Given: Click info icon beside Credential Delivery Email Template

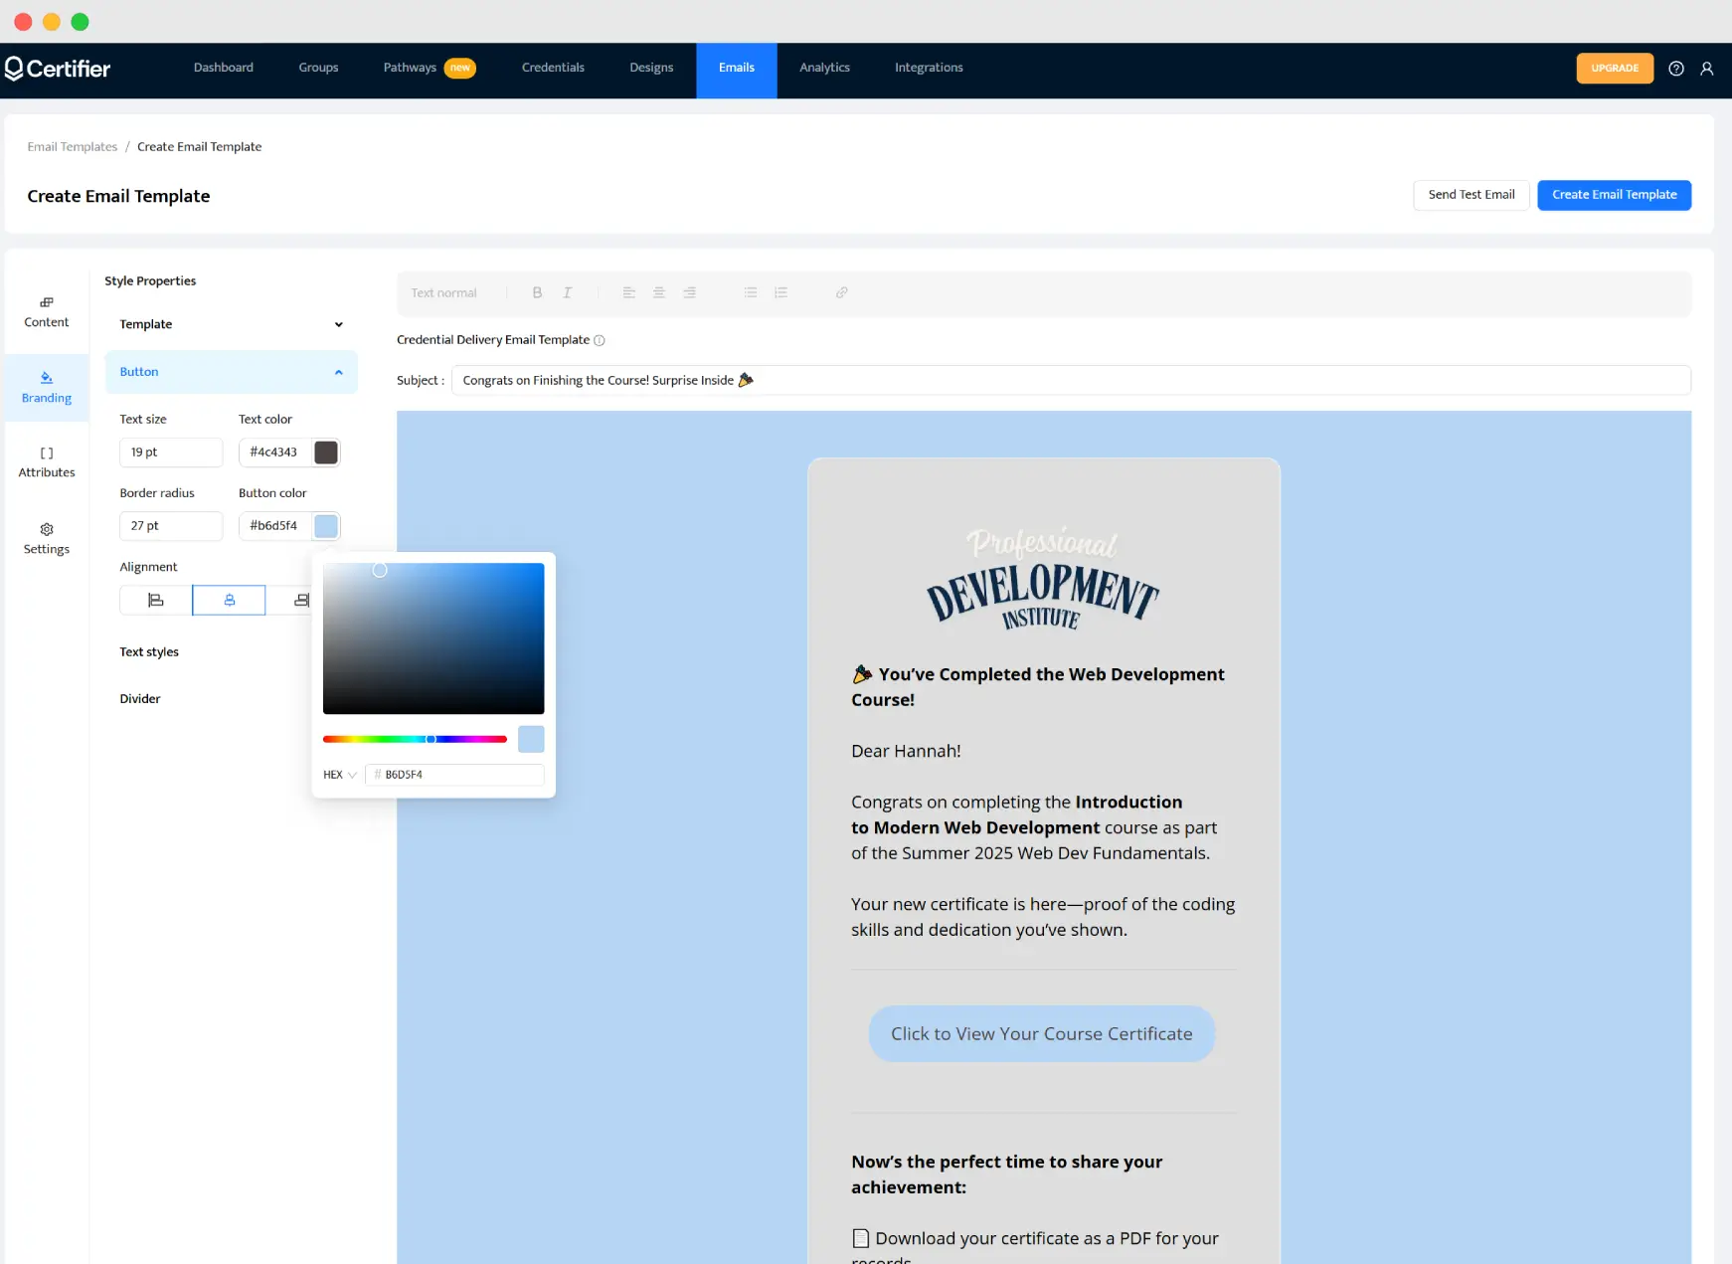Looking at the screenshot, I should (600, 340).
